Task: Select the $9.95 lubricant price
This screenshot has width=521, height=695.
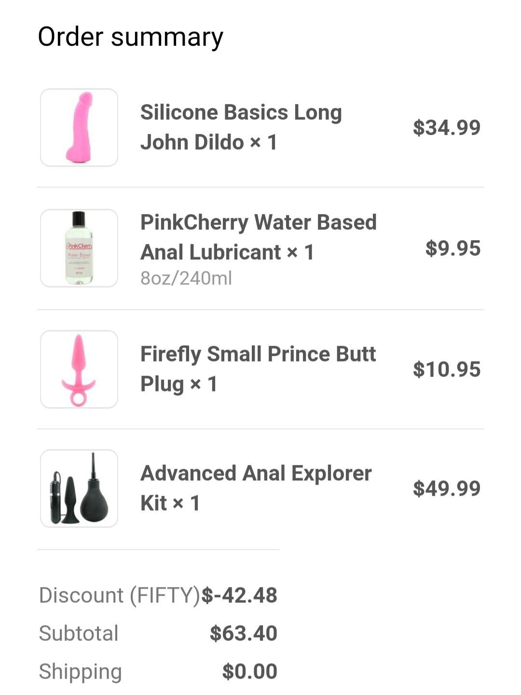Action: coord(453,248)
